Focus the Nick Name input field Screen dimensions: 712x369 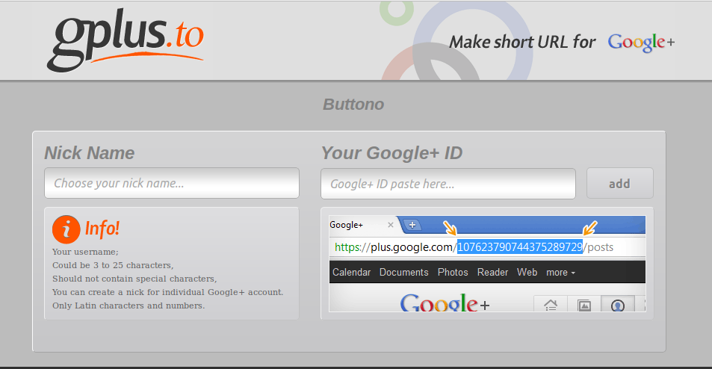coord(172,183)
